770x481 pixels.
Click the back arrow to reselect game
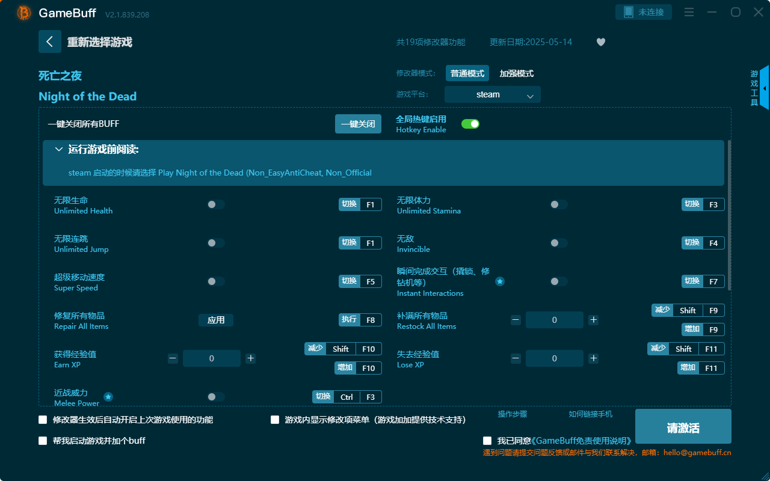point(50,41)
